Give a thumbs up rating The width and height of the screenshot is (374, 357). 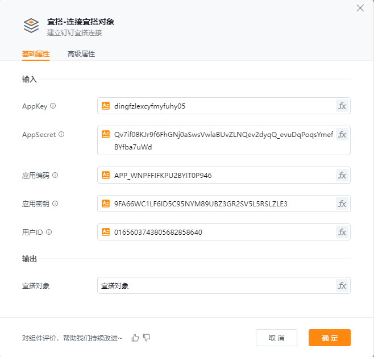135,338
